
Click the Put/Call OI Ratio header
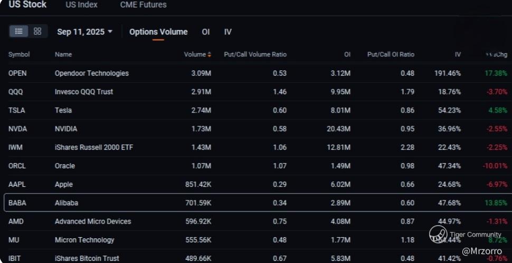[x=391, y=55]
